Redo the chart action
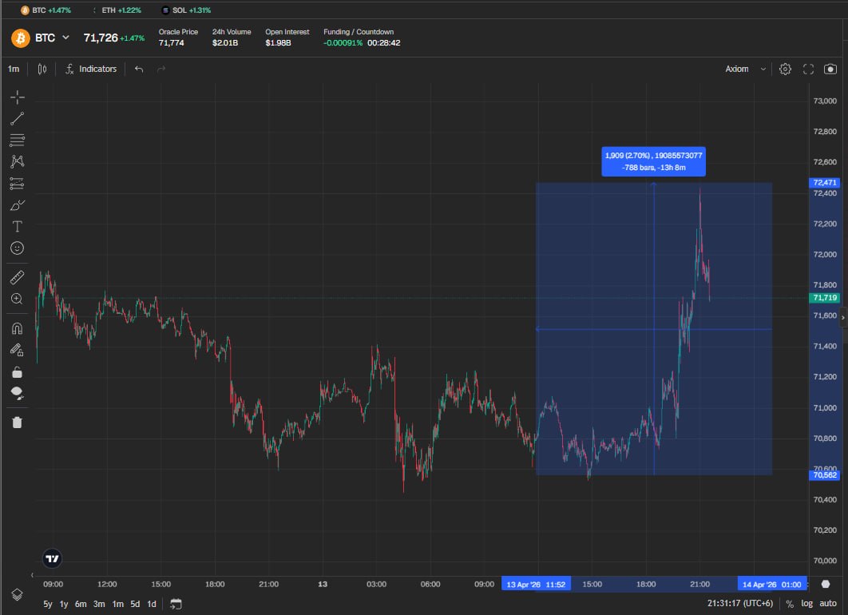Image resolution: width=848 pixels, height=615 pixels. tap(161, 69)
